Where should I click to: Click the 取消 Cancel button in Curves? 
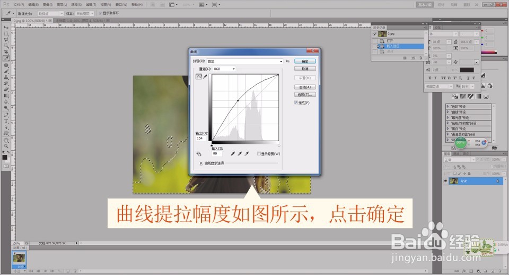pyautogui.click(x=305, y=69)
